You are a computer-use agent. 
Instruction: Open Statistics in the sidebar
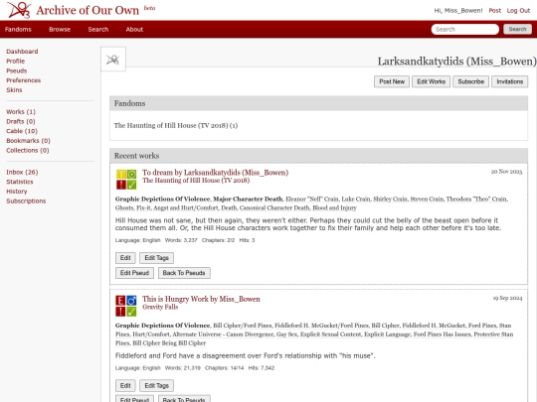coord(20,182)
